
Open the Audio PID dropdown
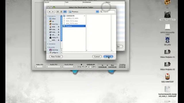54,67
